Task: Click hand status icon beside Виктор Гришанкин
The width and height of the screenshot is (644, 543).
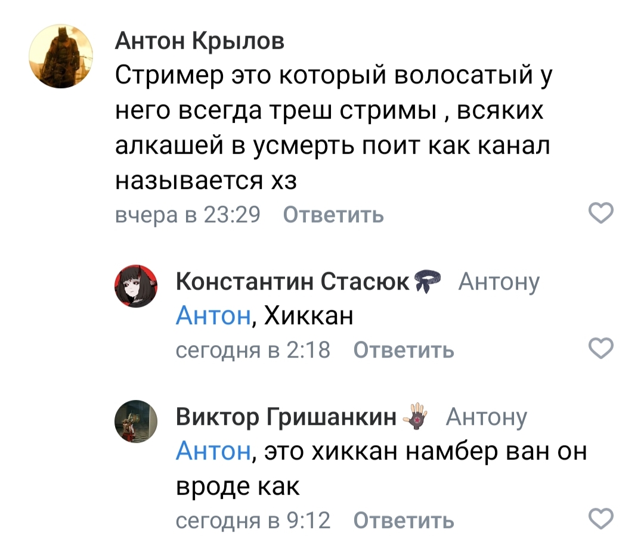Action: pyautogui.click(x=417, y=416)
